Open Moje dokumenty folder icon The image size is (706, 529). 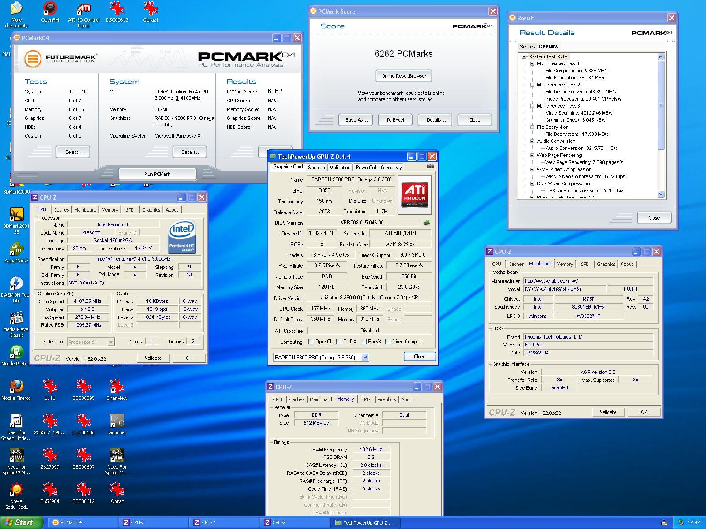click(x=16, y=15)
